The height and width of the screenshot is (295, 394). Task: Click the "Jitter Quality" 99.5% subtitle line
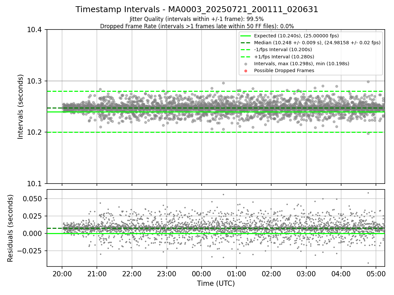197,19
